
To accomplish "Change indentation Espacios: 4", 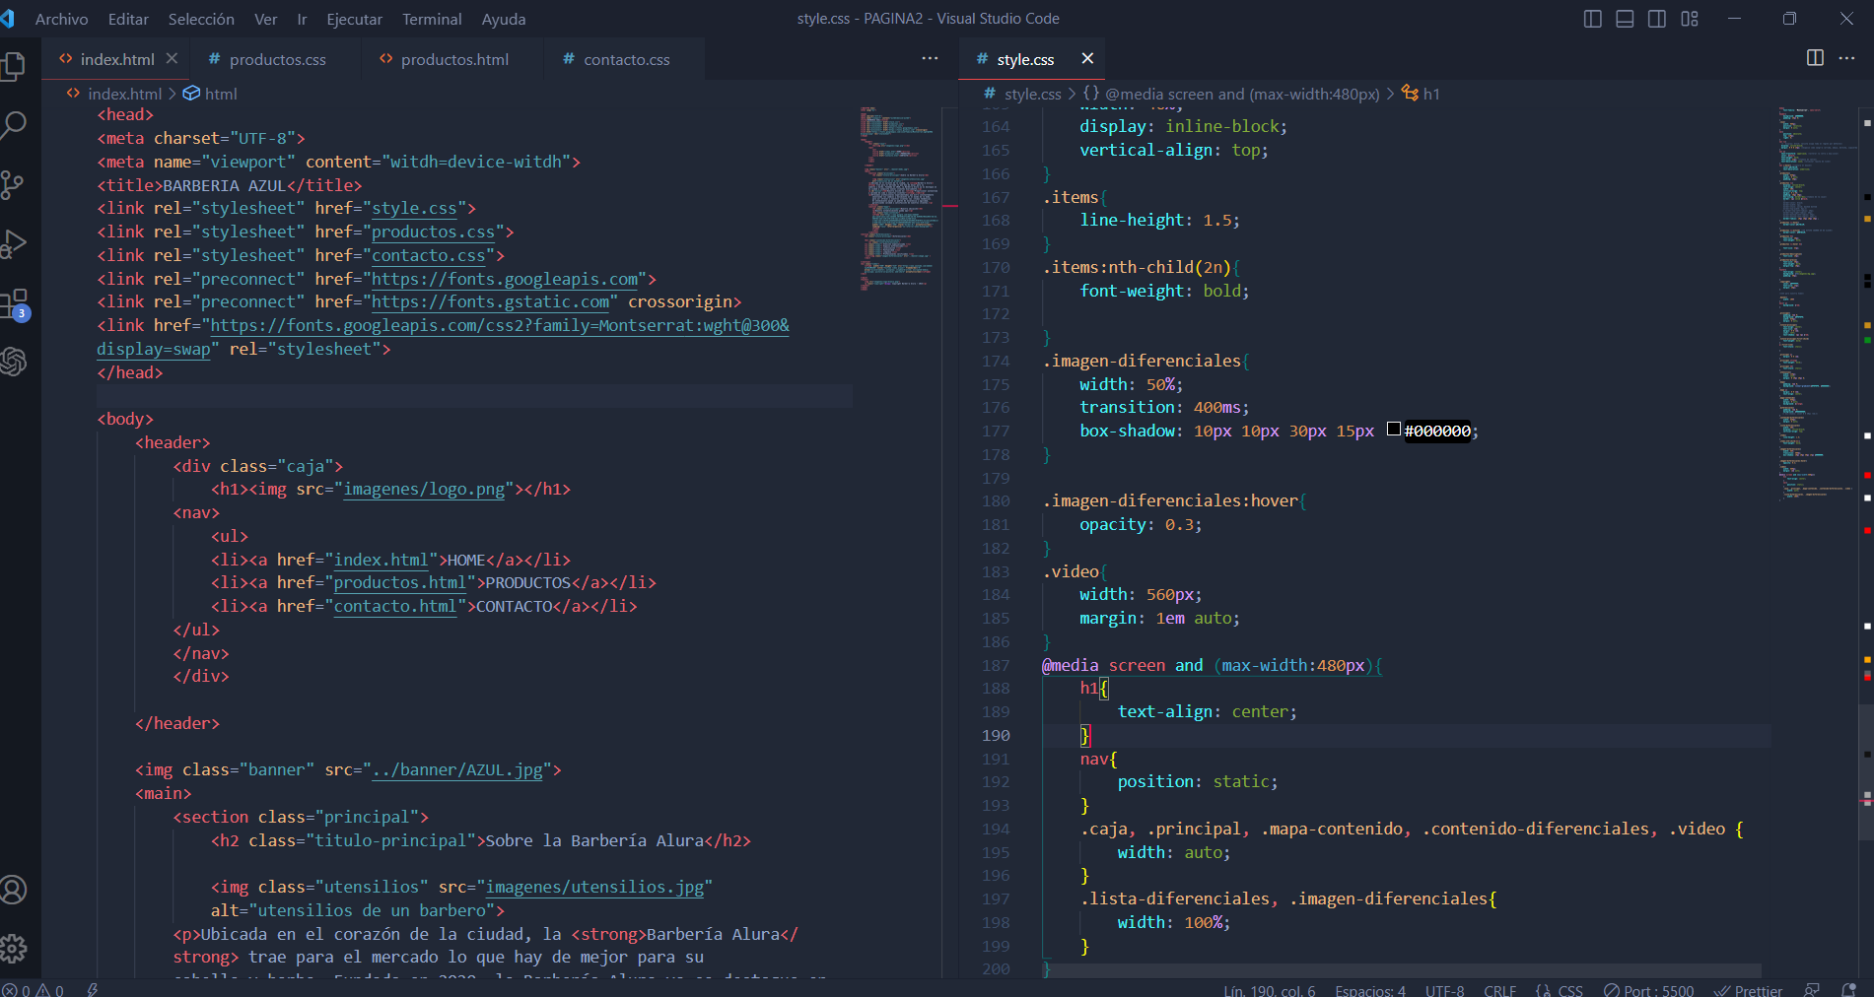I will [x=1370, y=990].
